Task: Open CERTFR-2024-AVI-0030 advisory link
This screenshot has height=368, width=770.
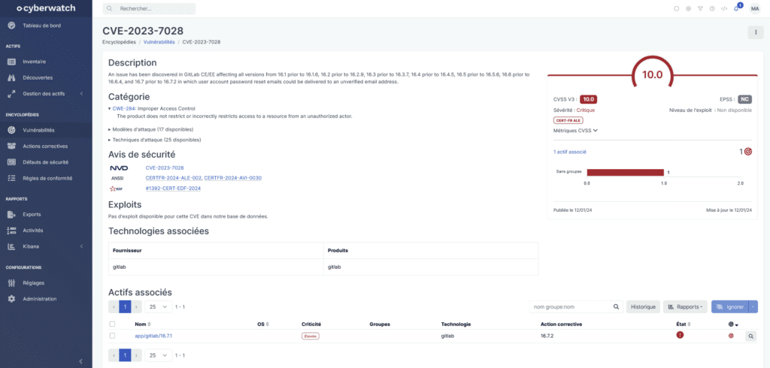Action: click(233, 178)
